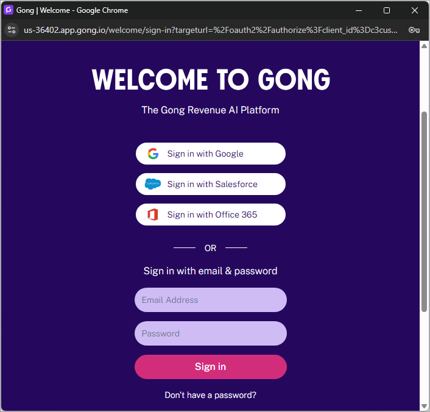Sign in with Salesforce

(x=211, y=184)
